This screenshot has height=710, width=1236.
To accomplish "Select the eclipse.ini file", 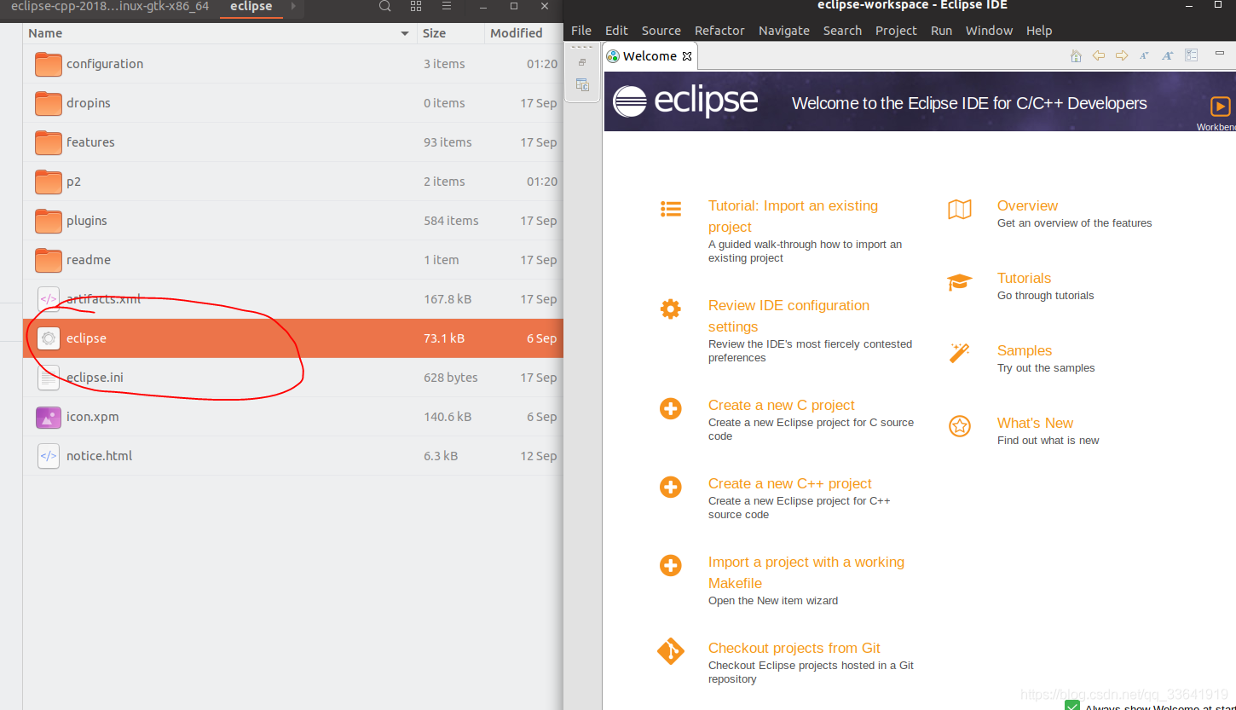I will click(x=293, y=378).
